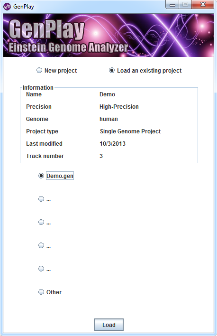The height and width of the screenshot is (336, 217).
Task: Click the Single Genome Project value
Action: tap(130, 131)
